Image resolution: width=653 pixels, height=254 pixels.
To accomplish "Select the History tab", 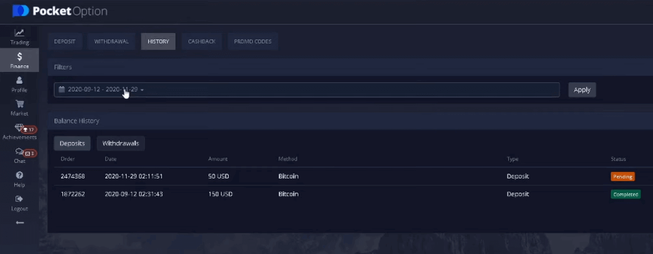I will (158, 42).
